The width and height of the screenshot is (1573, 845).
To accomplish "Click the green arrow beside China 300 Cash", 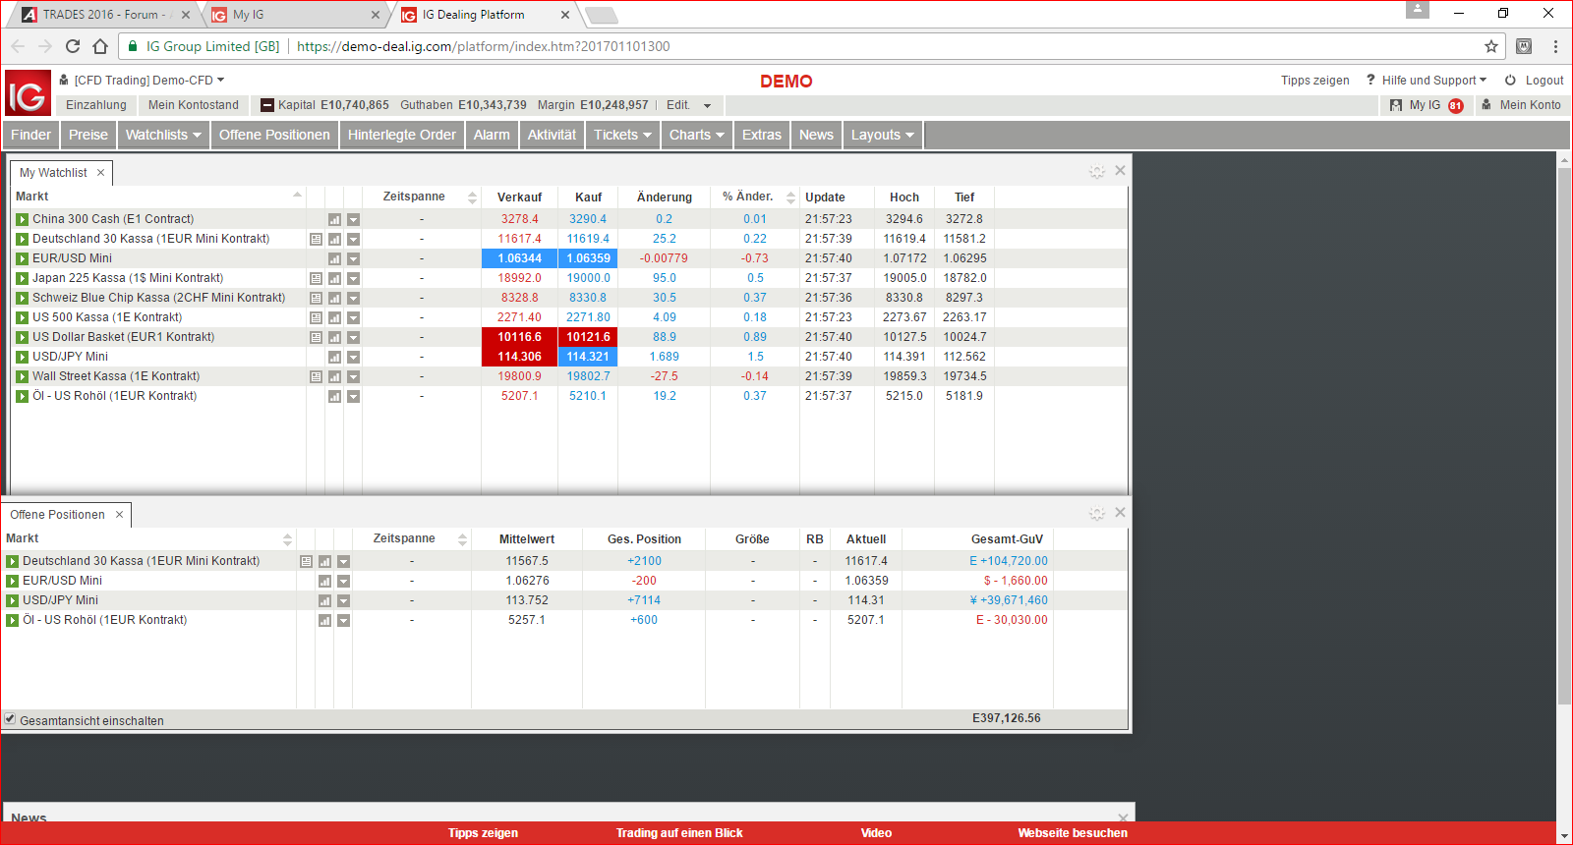I will click(22, 219).
